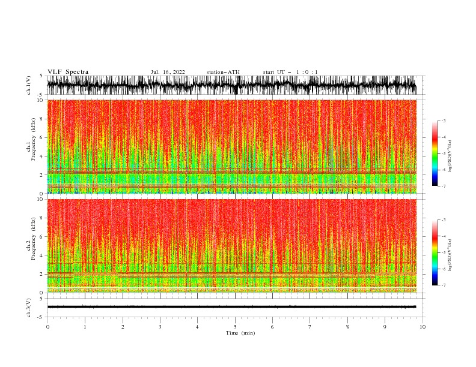Click the 'Time (min)' axis label

[240, 333]
